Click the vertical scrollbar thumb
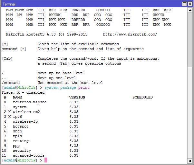This screenshot has height=165, width=194. (190, 40)
